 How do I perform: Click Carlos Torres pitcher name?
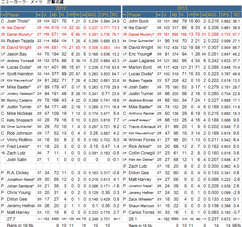142,212
